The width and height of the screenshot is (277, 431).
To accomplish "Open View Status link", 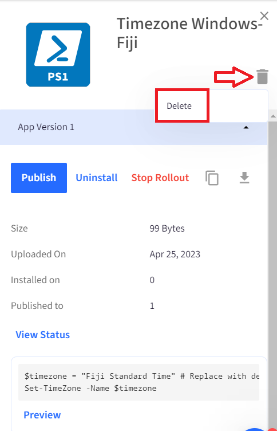I will [42, 335].
